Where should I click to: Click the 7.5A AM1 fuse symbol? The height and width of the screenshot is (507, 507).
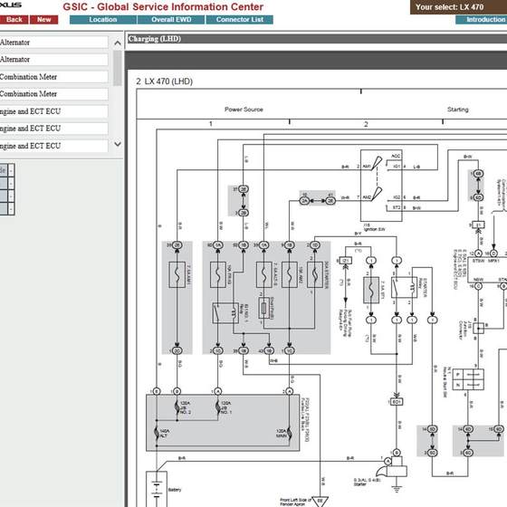pyautogui.click(x=177, y=275)
